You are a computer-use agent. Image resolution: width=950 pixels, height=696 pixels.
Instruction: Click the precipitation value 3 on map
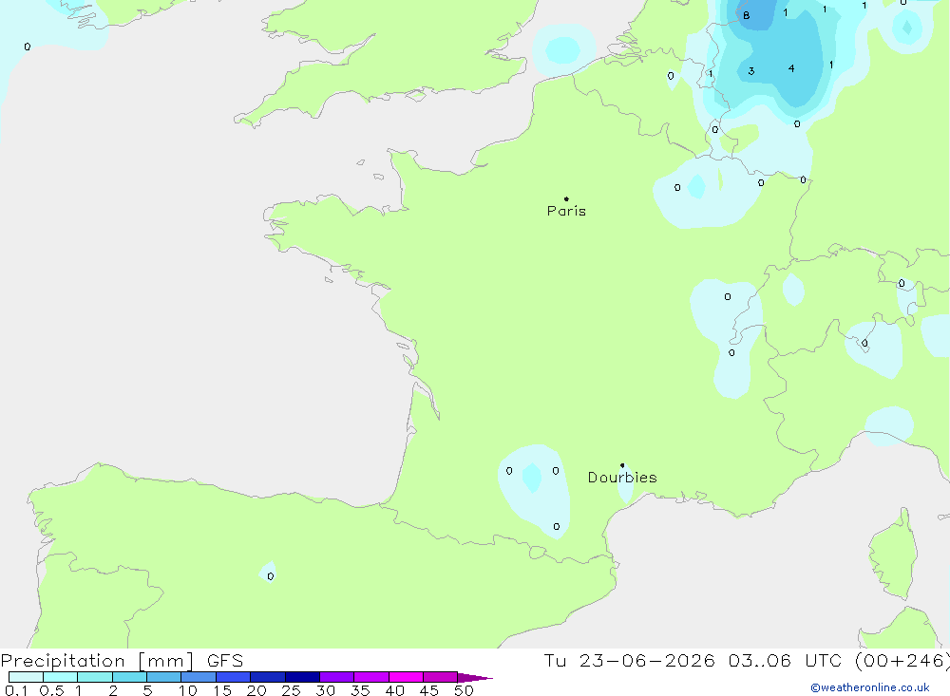point(751,71)
